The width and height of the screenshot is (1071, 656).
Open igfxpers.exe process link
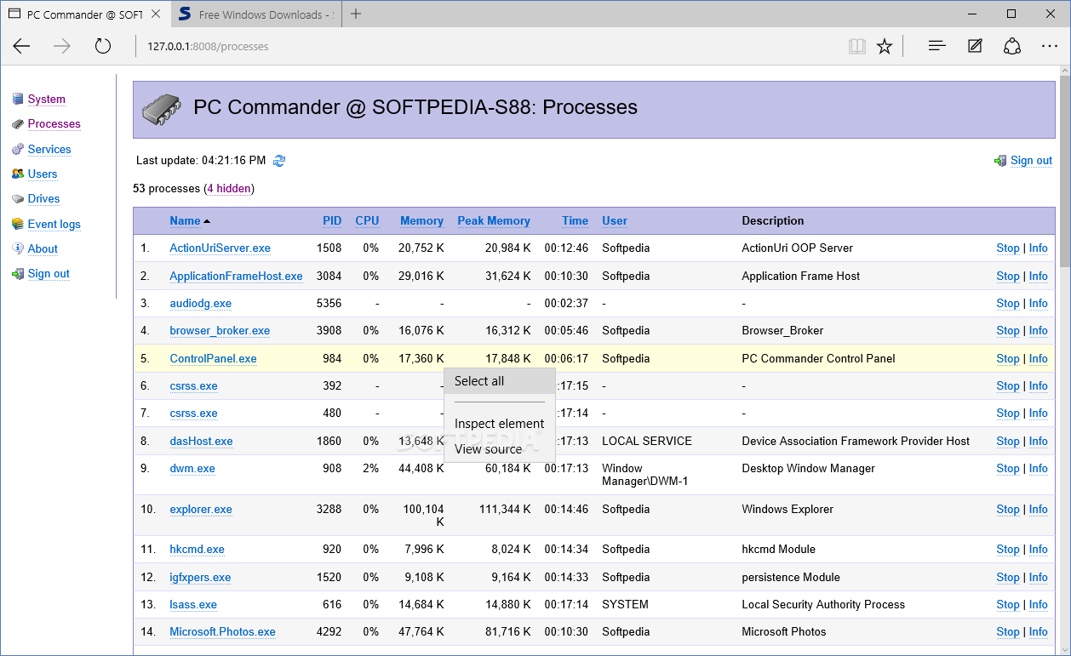pyautogui.click(x=200, y=577)
